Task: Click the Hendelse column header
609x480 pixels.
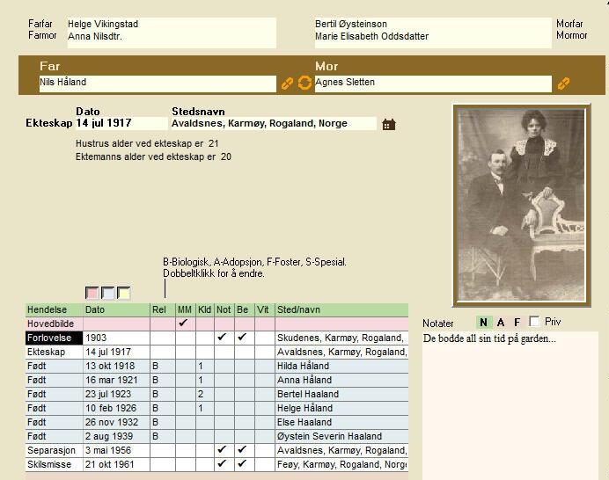Action: (x=54, y=309)
